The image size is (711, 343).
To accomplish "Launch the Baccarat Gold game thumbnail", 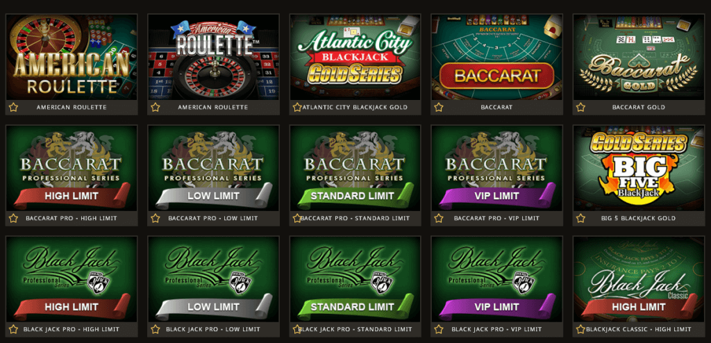I will [x=639, y=57].
